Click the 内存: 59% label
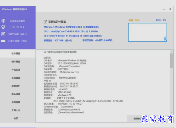The image size is (176, 128). point(134,20)
